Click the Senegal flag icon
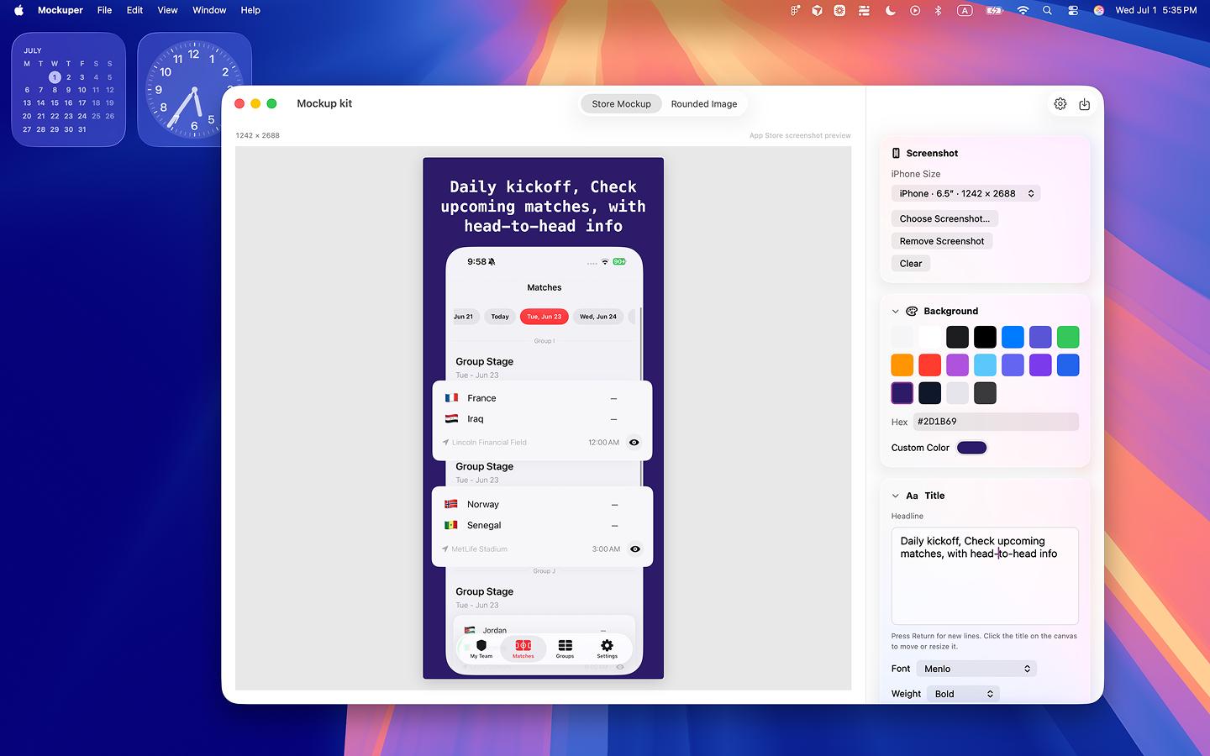Image resolution: width=1210 pixels, height=756 pixels. tap(451, 525)
